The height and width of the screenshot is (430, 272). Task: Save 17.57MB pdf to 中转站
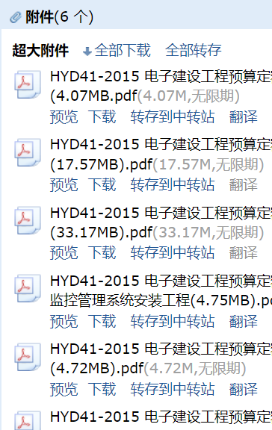(173, 184)
